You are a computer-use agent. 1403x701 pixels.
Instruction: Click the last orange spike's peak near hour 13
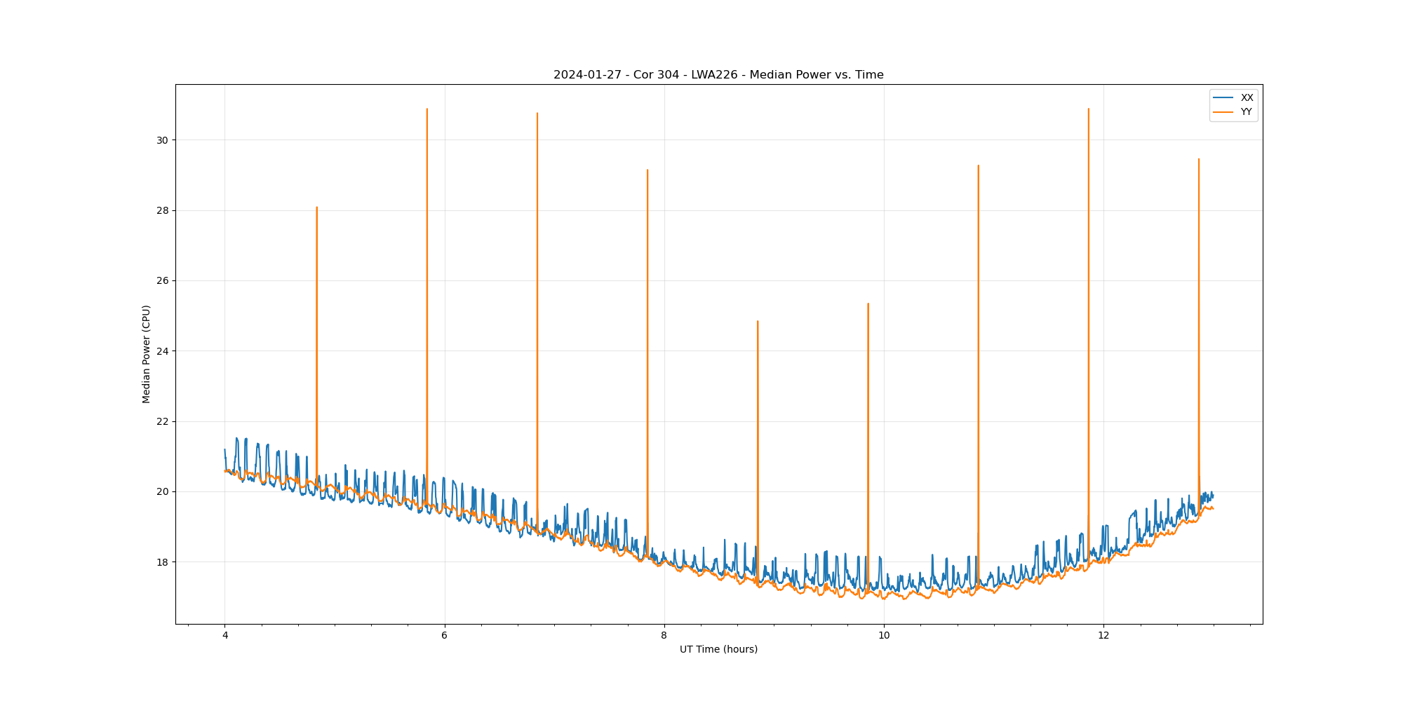pyautogui.click(x=1198, y=159)
